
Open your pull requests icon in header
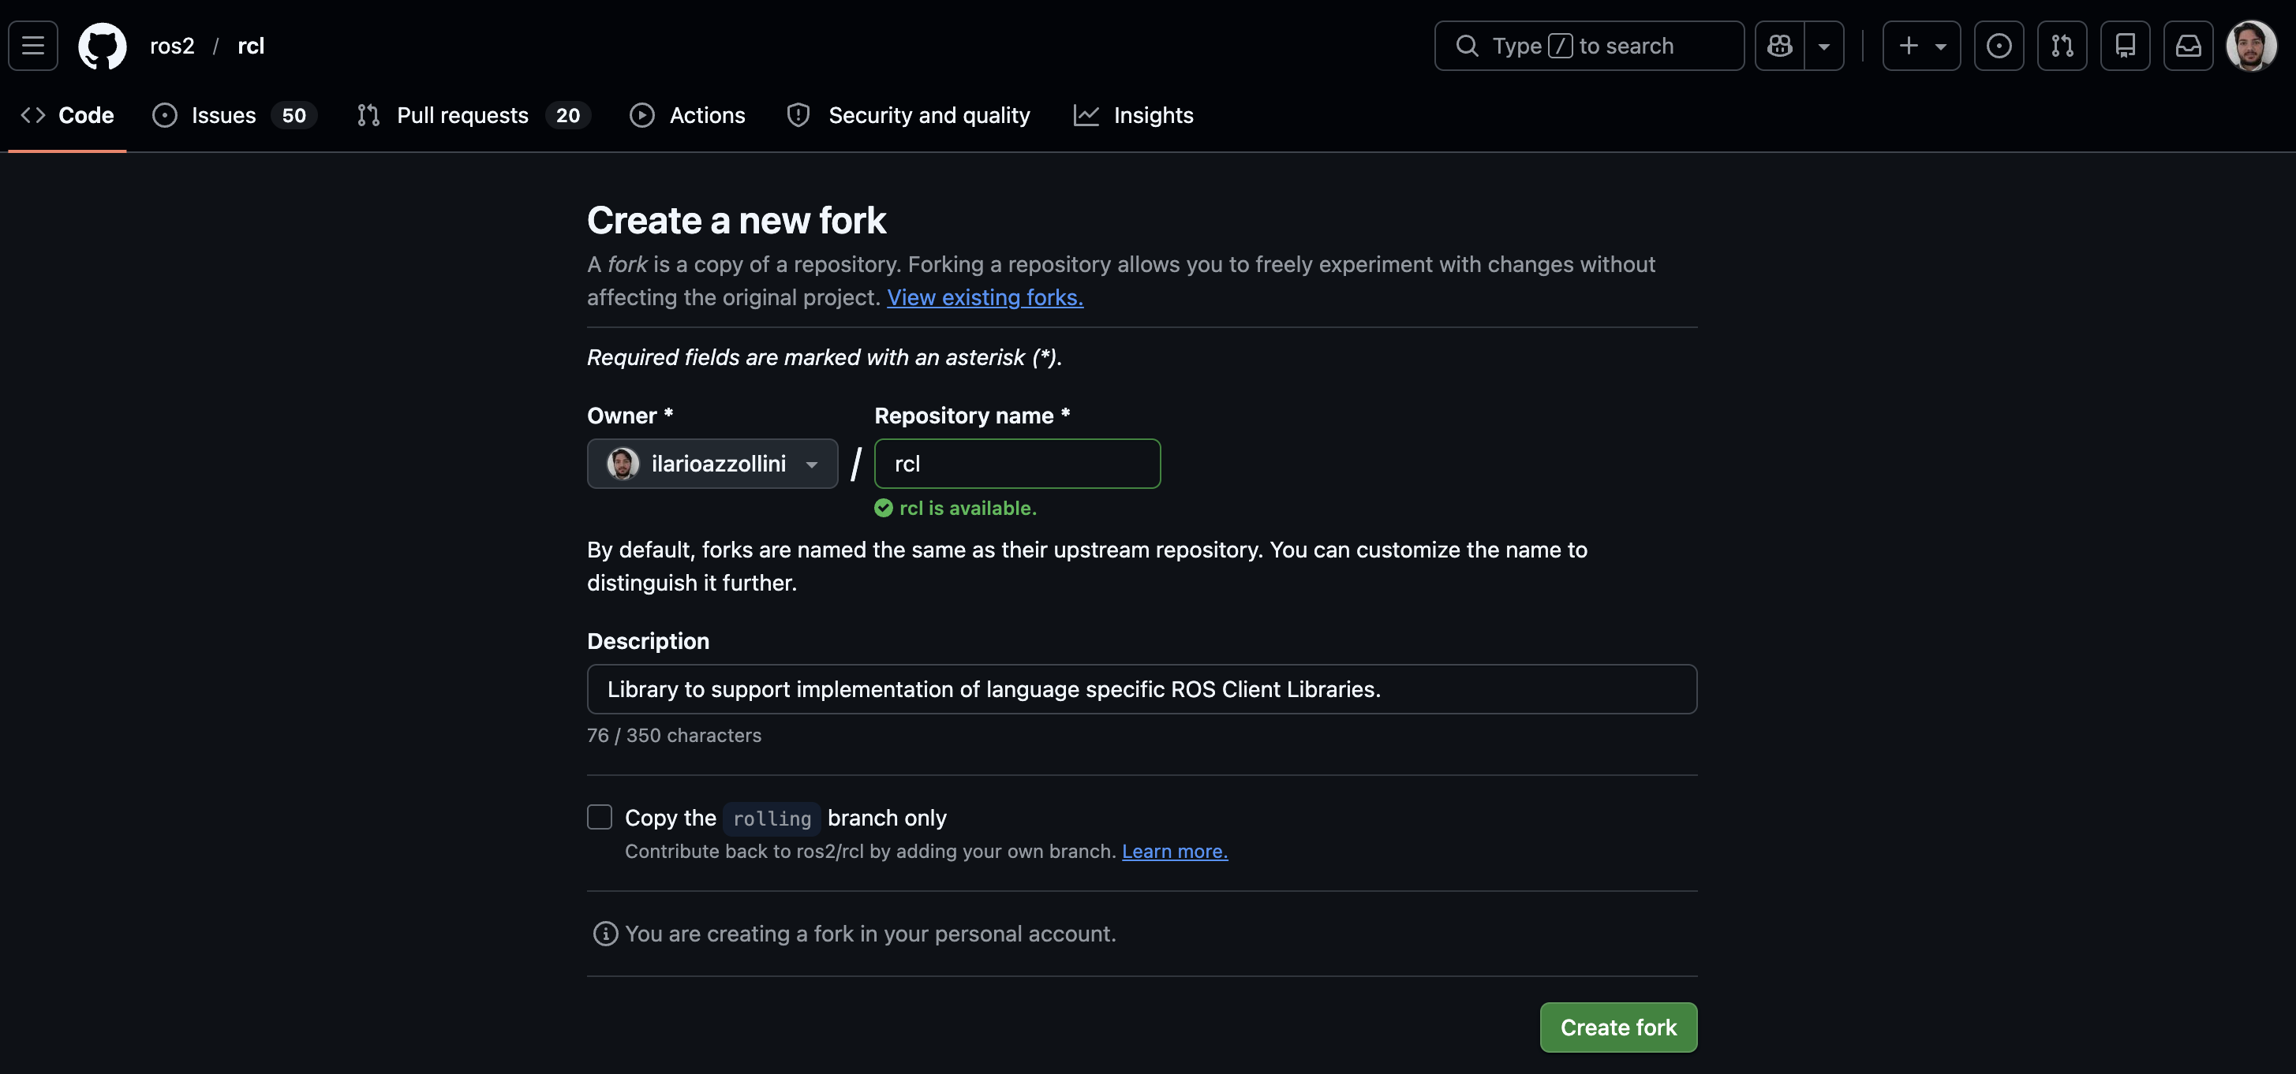click(2062, 46)
